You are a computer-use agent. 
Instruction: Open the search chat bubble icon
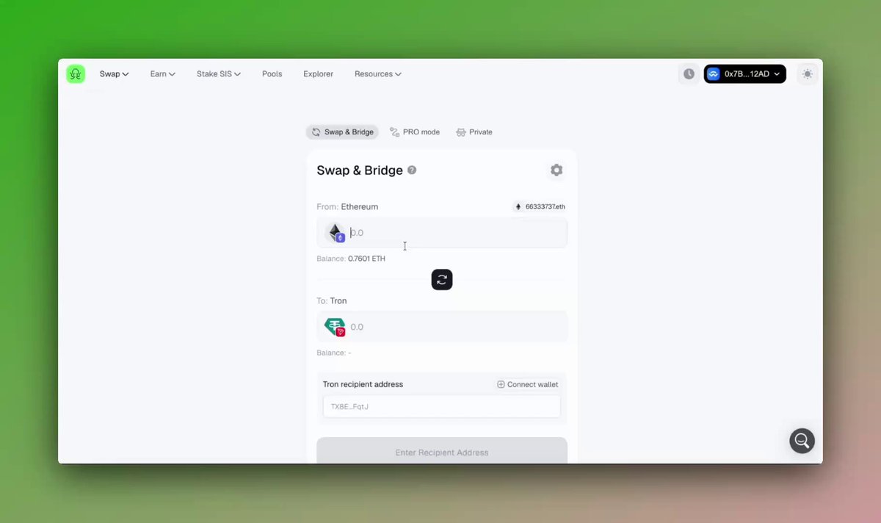click(802, 441)
